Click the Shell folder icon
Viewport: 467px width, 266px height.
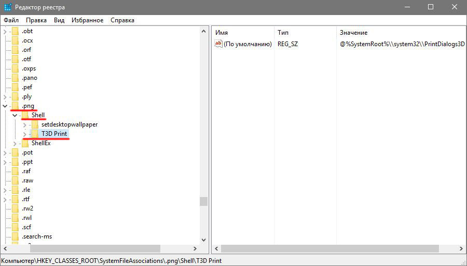pos(25,115)
